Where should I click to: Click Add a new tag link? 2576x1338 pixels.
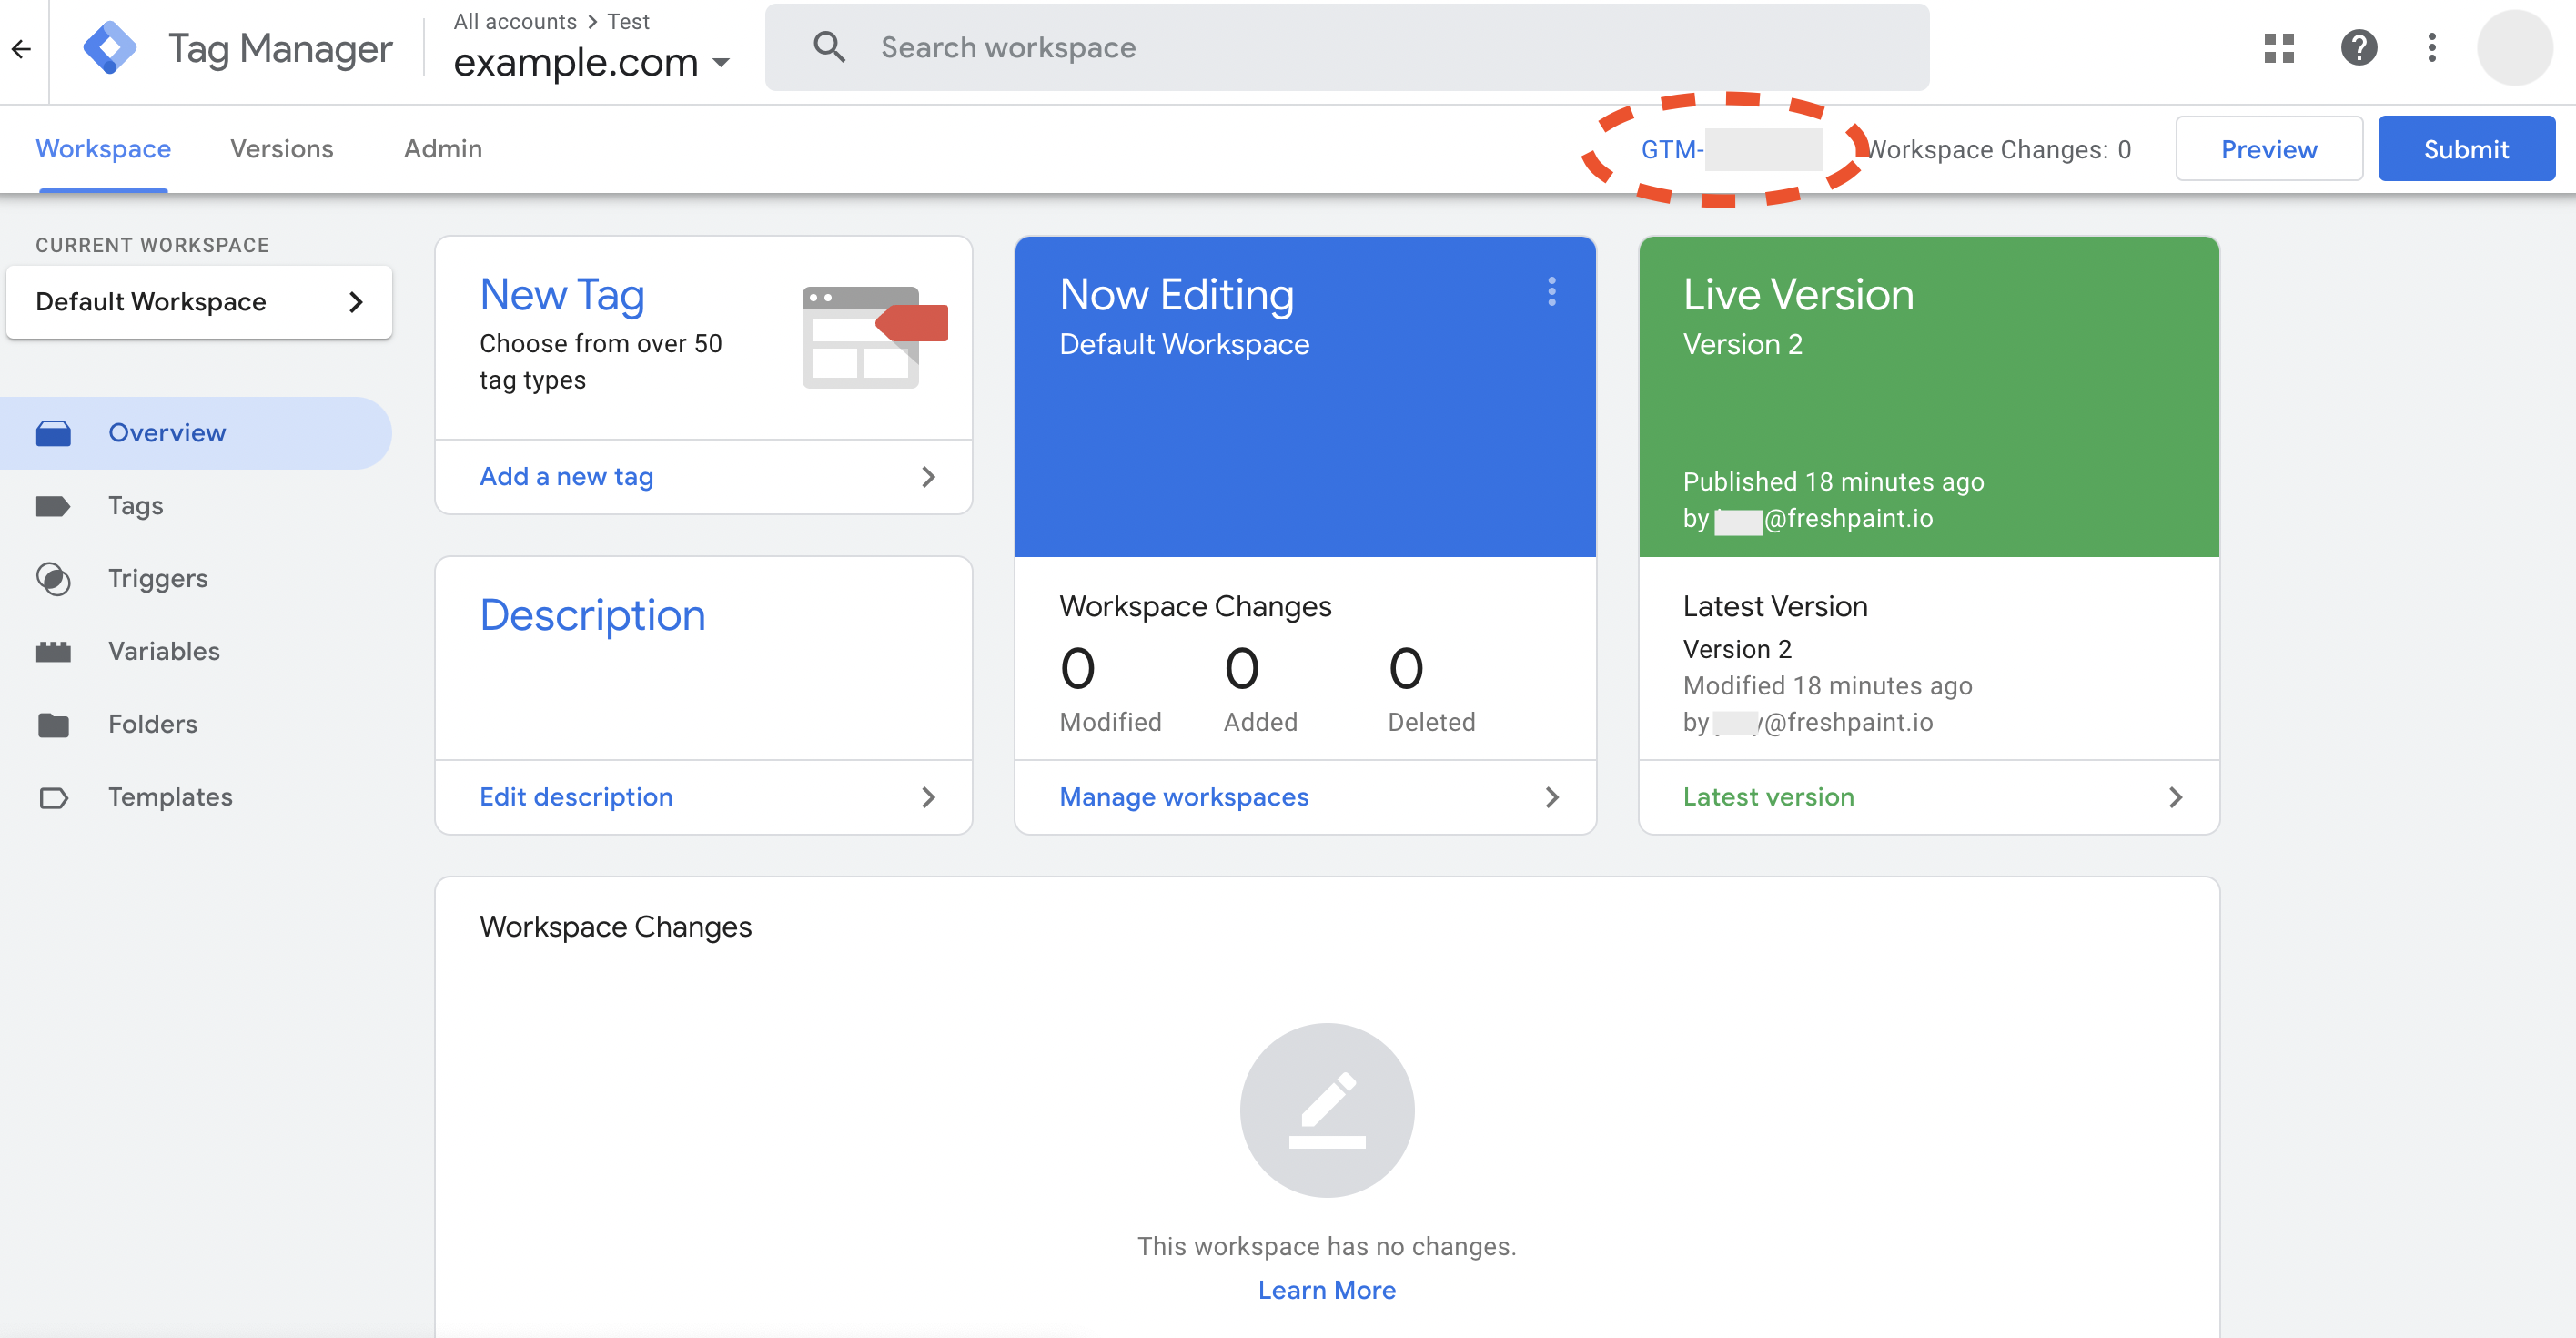[x=566, y=477]
